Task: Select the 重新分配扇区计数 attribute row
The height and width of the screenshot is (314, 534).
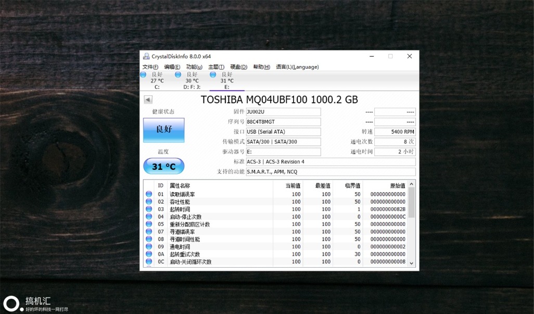Action: (276, 224)
